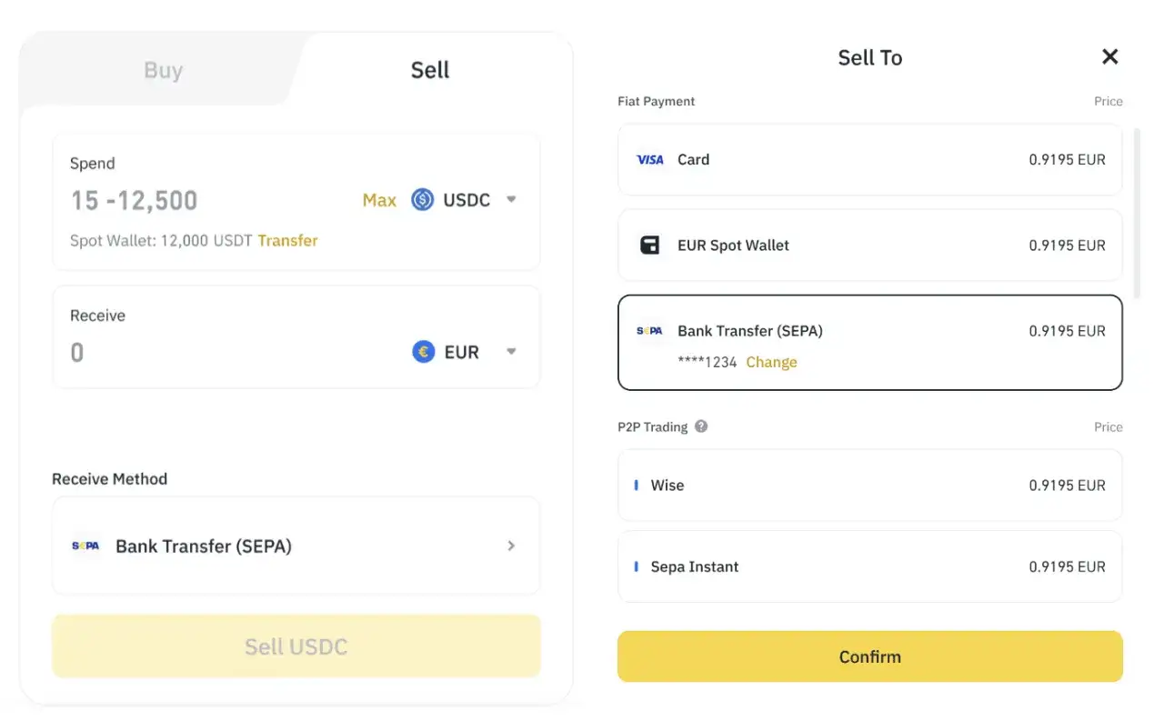The image size is (1164, 721).
Task: Select the Sepa Instant P2P option
Action: (870, 566)
